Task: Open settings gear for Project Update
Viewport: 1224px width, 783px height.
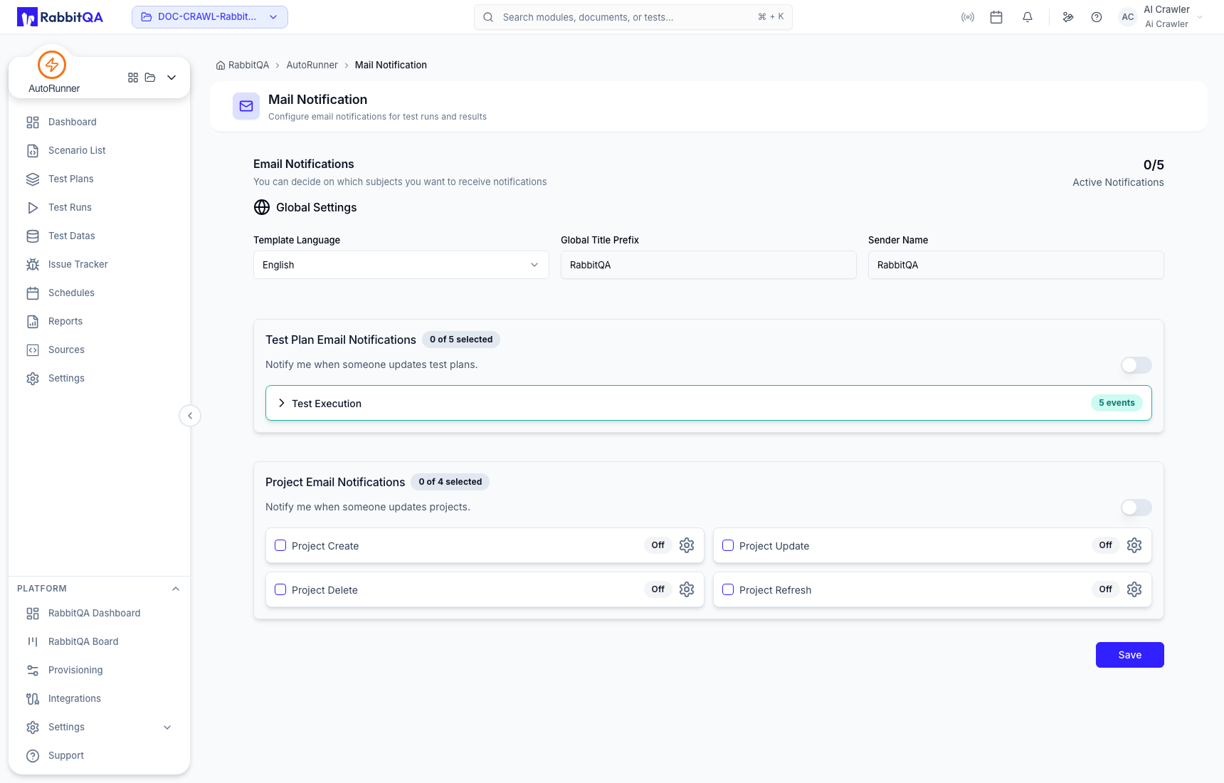Action: tap(1134, 545)
